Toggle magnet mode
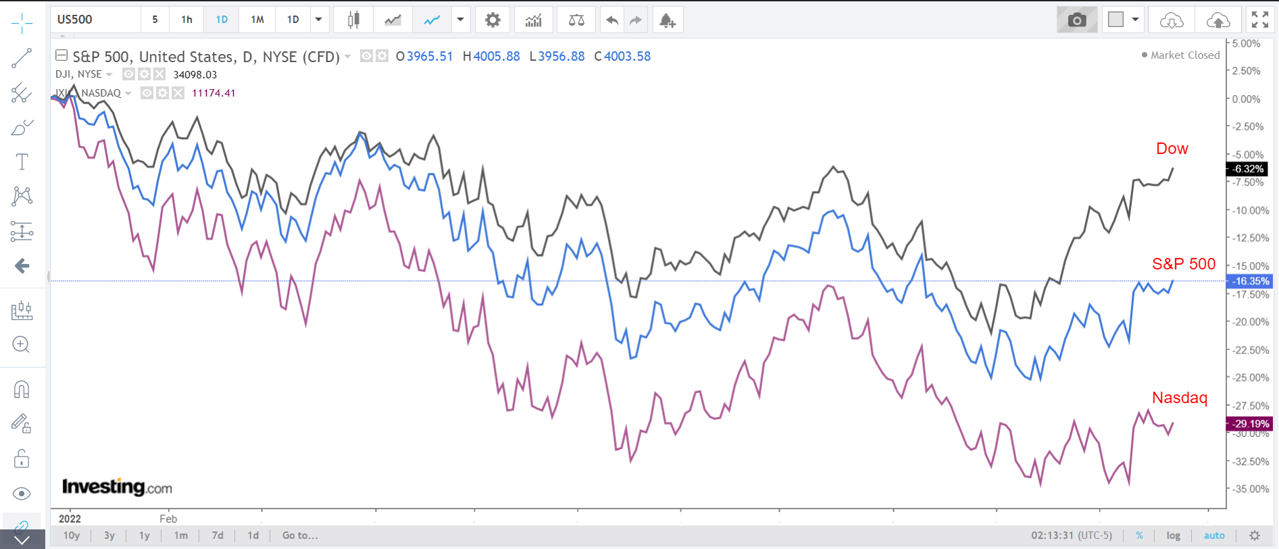This screenshot has width=1279, height=549. (22, 390)
